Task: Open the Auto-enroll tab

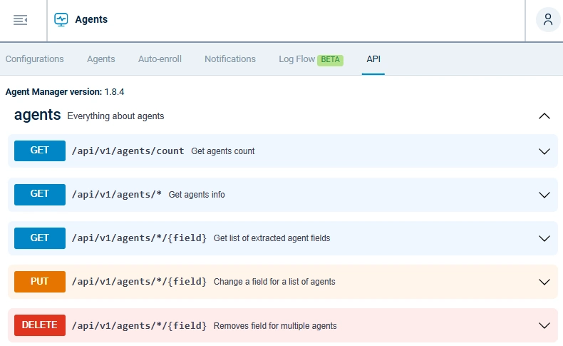Action: [x=160, y=59]
